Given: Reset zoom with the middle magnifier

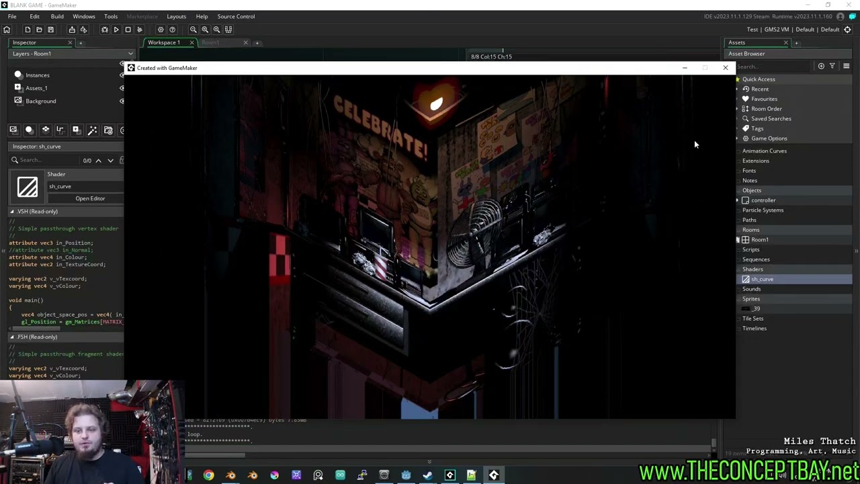Looking at the screenshot, I should point(205,30).
